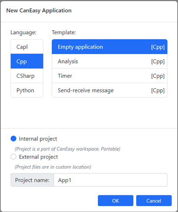Confirm the dialog with OK
Screen dimensions: 178x212
coord(115,201)
